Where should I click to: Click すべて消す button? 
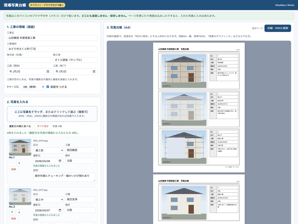coord(43,126)
